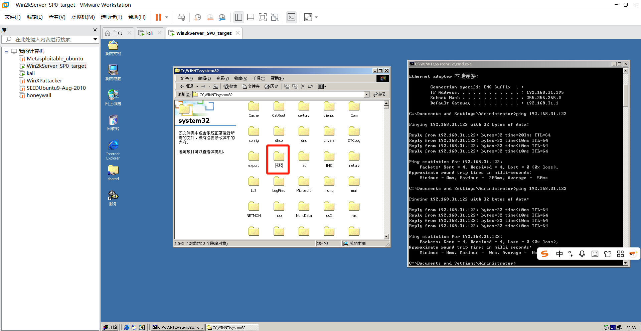Click 历史 history button in Explorer
This screenshot has height=331, width=641.
coord(271,86)
